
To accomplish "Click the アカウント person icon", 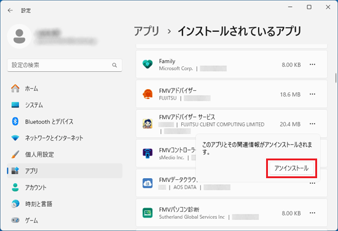I will click(15, 187).
